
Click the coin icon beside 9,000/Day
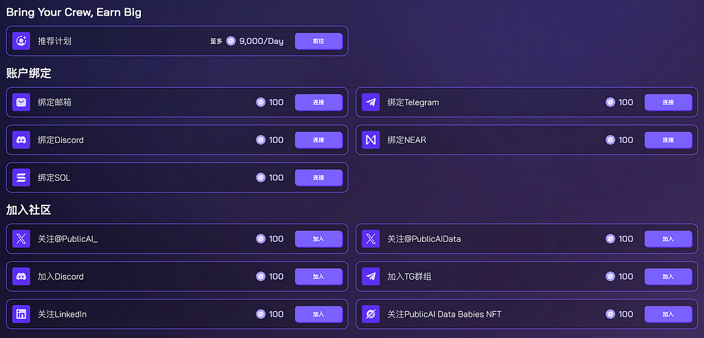click(231, 41)
